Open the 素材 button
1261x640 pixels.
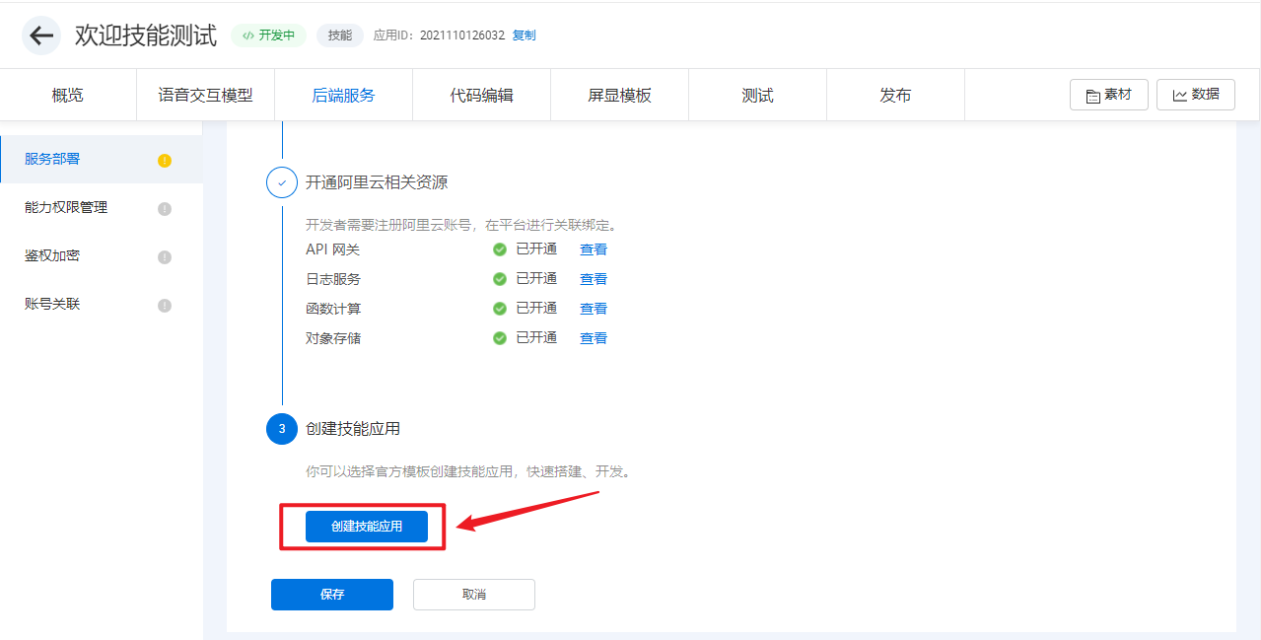pyautogui.click(x=1109, y=95)
